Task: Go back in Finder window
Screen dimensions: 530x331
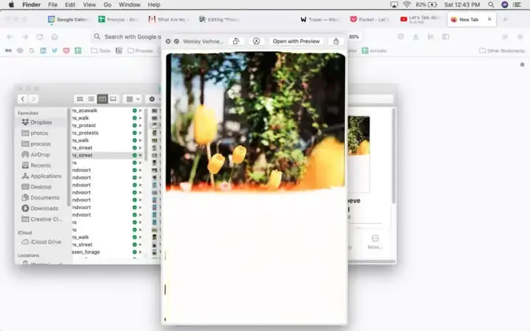Action: 23,99
